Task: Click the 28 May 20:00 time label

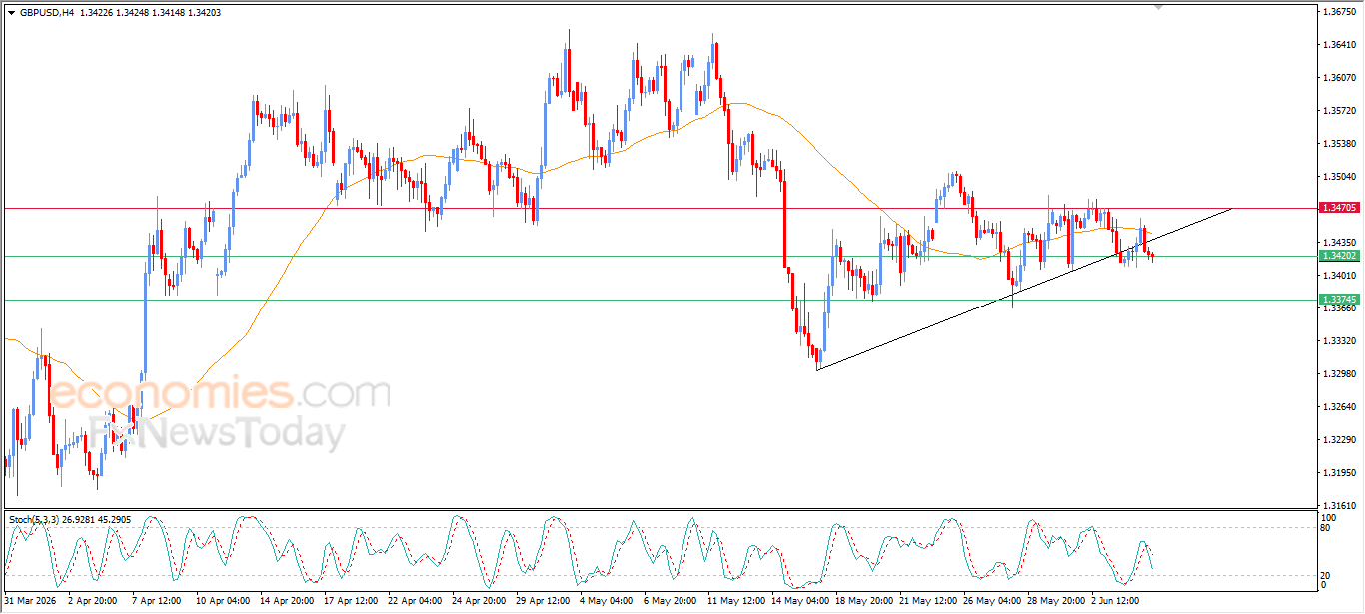Action: click(x=1054, y=602)
